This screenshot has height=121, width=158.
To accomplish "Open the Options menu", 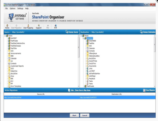I will 13,9.
